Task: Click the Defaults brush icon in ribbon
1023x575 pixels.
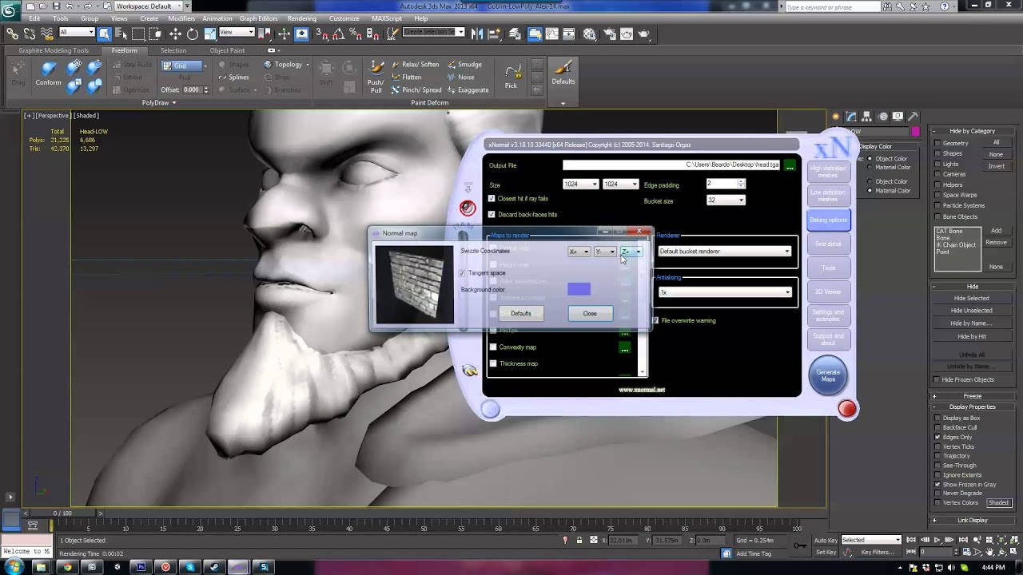Action: [563, 72]
